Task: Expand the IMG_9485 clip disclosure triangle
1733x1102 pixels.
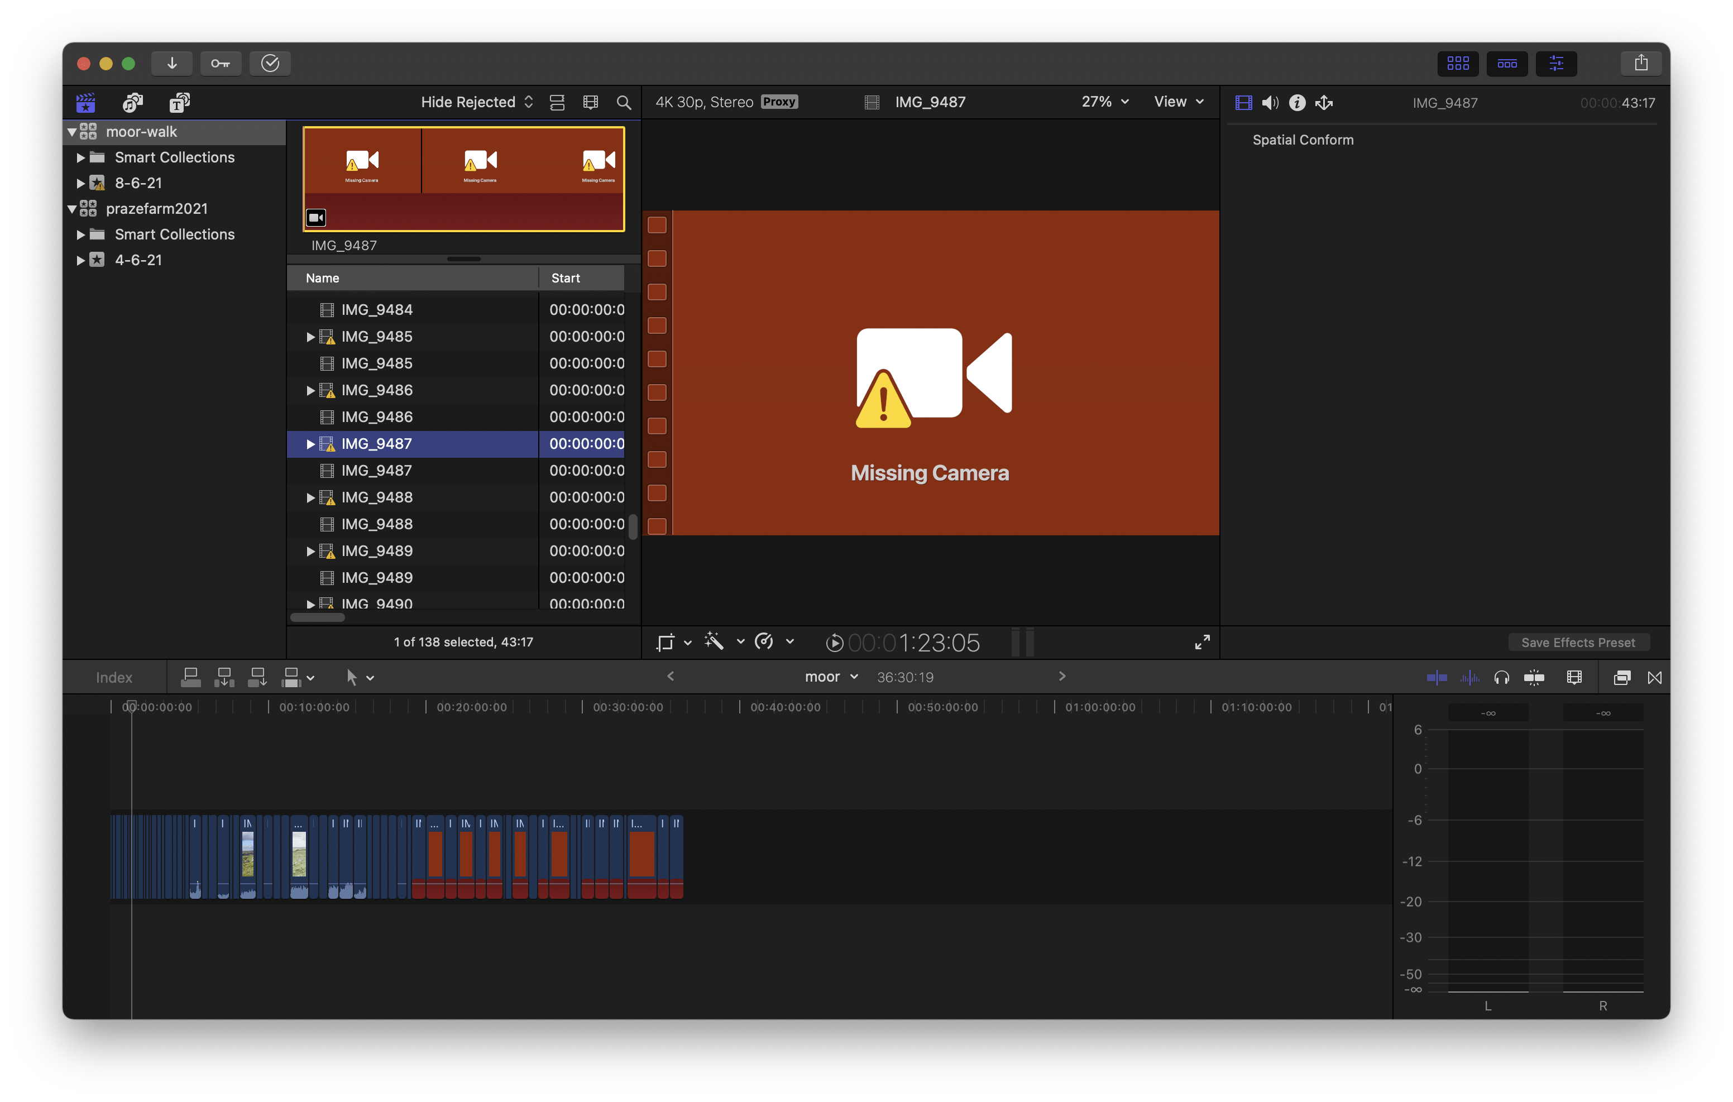Action: click(310, 337)
